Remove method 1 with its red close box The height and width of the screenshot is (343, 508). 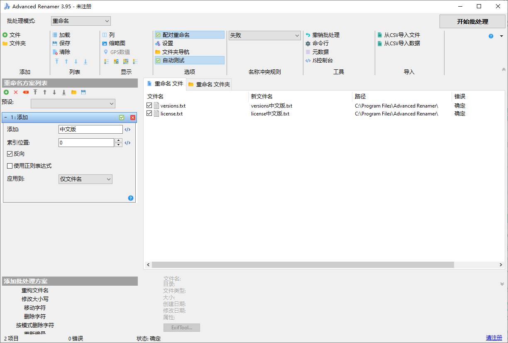point(133,118)
